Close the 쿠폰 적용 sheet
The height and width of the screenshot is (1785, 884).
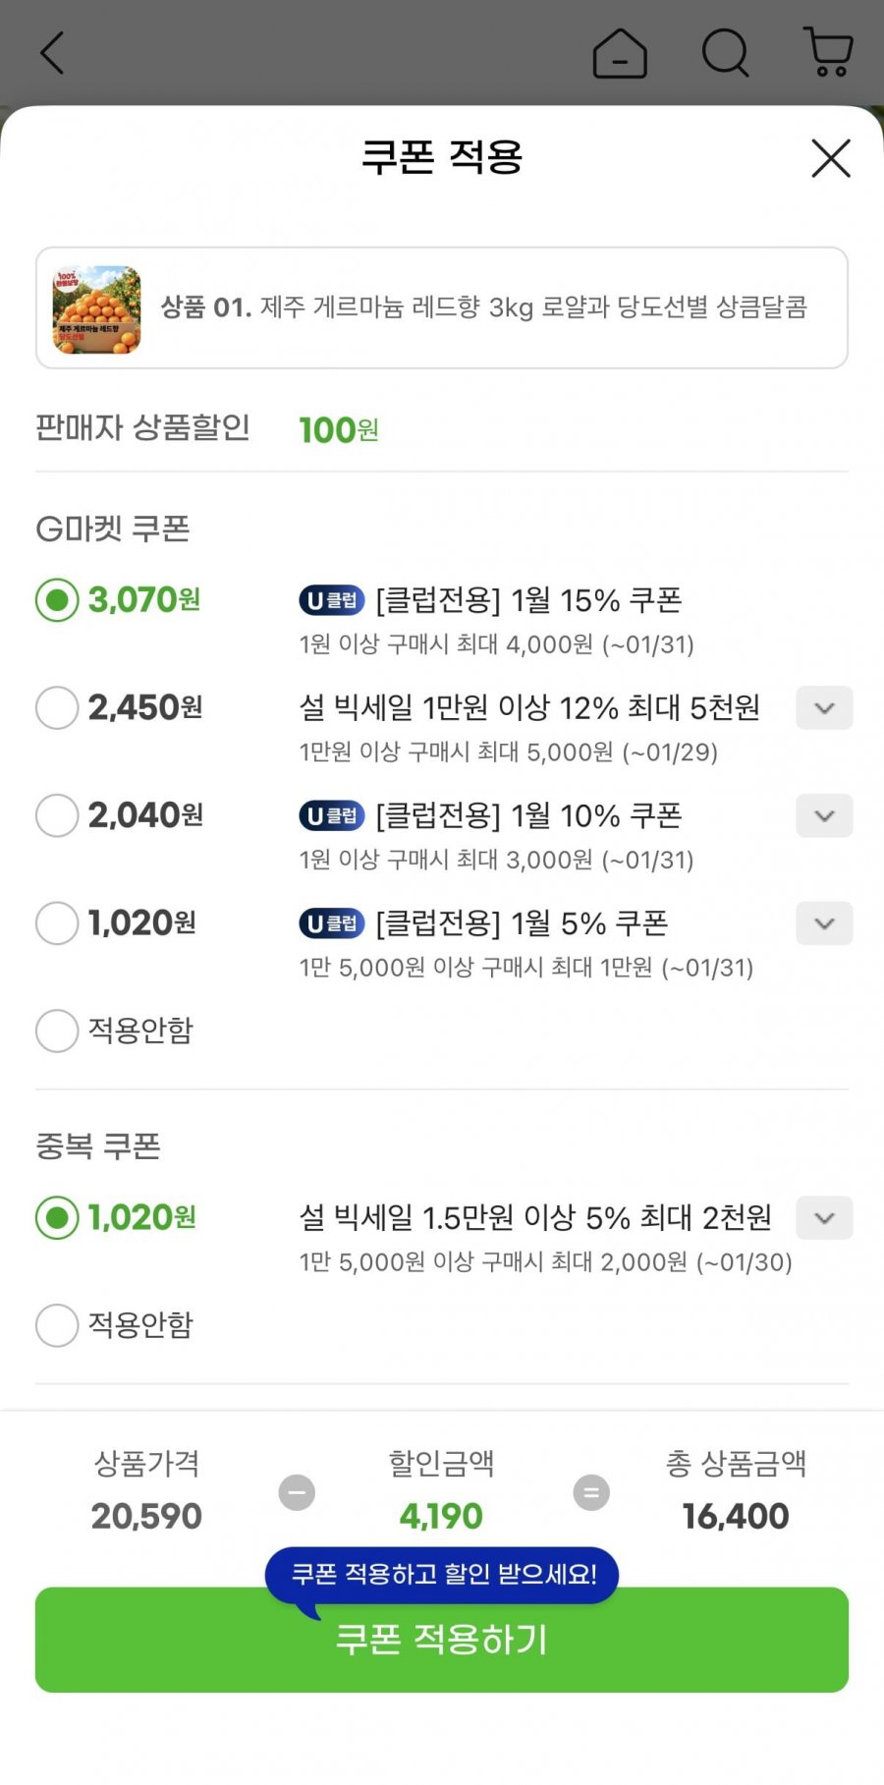click(831, 158)
